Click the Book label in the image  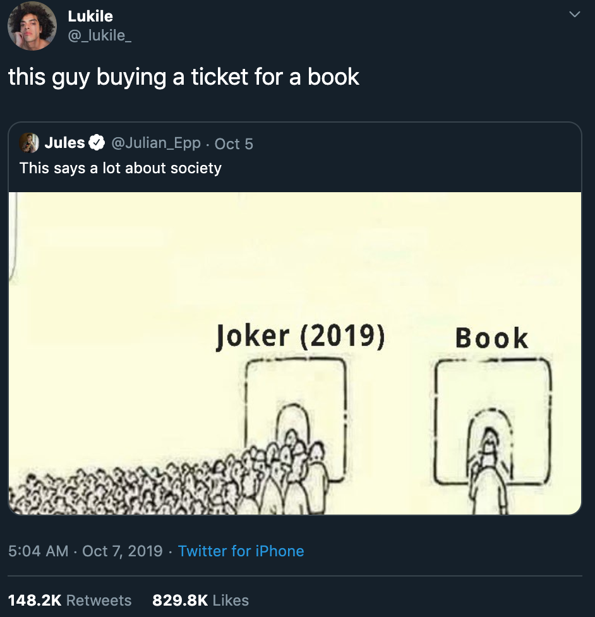click(x=491, y=338)
